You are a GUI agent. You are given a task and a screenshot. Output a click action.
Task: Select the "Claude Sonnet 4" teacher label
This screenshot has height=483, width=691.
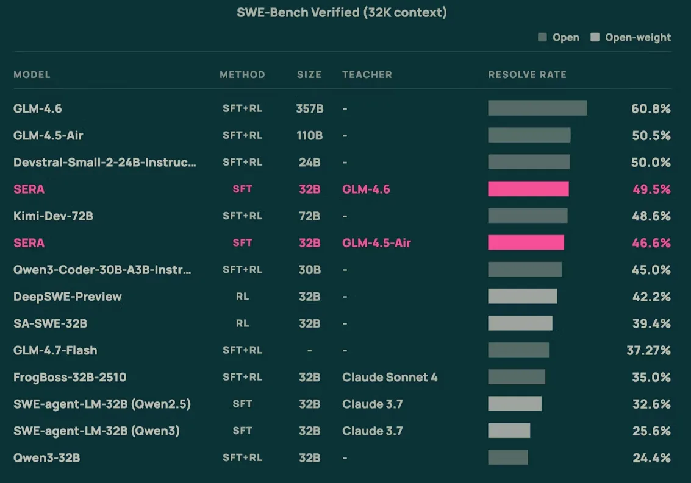(390, 377)
